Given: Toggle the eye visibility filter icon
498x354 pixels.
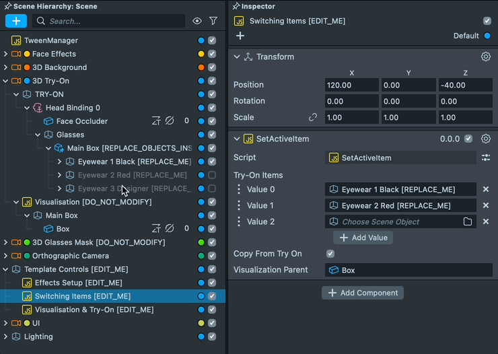Looking at the screenshot, I should (x=197, y=21).
